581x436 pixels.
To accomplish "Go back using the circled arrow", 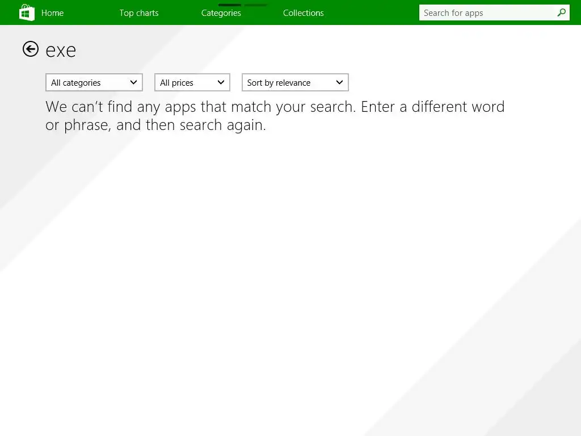I will pos(31,49).
